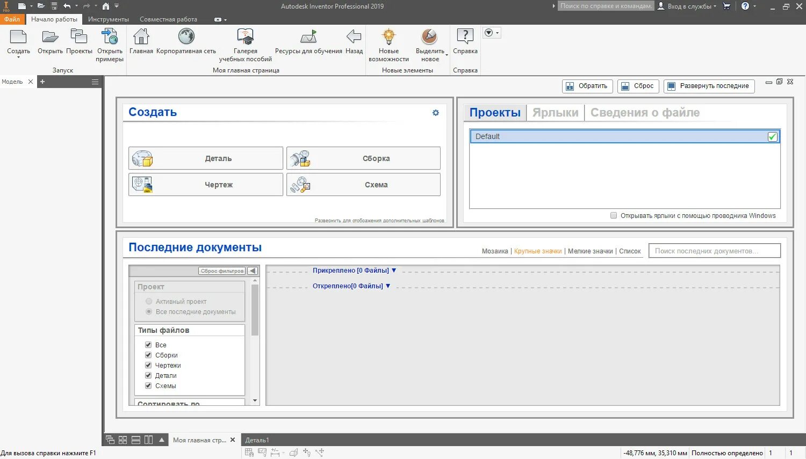Screen dimensions: 806x459
Task: Click Развернуть последние button
Action: click(x=709, y=86)
